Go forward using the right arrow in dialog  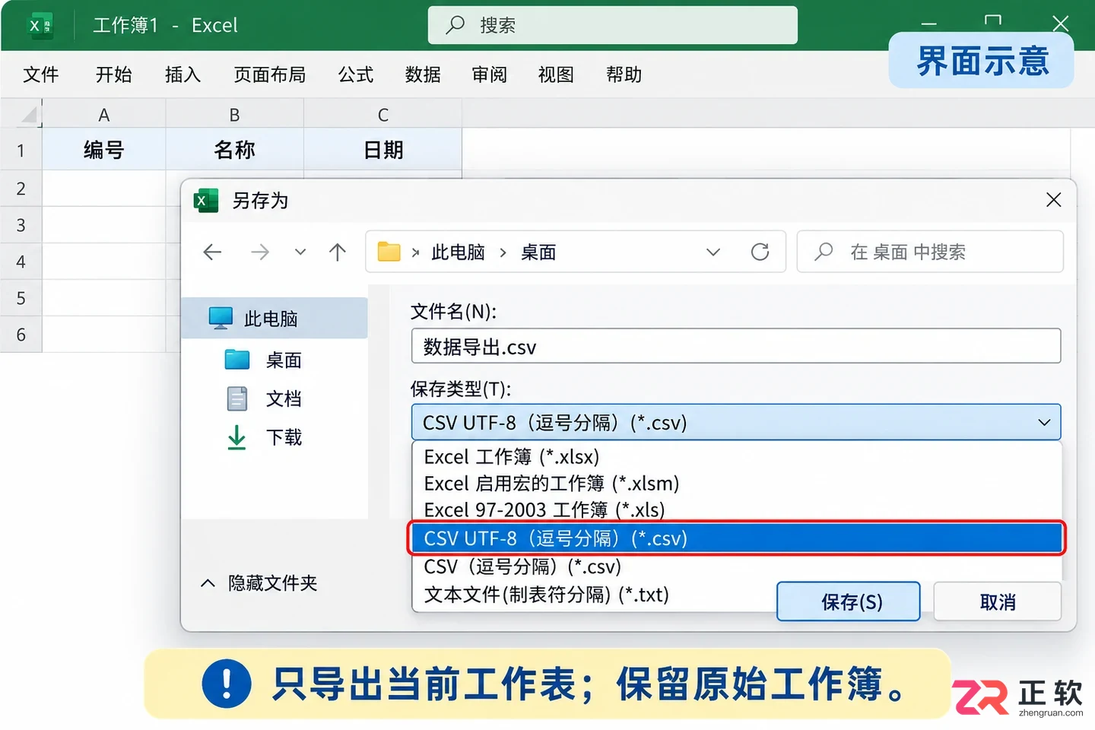click(260, 252)
